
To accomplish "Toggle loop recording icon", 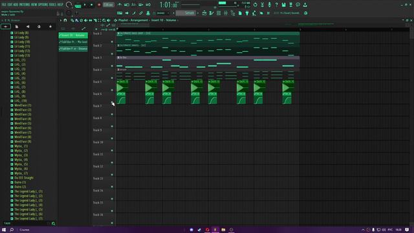I will point(148,5).
